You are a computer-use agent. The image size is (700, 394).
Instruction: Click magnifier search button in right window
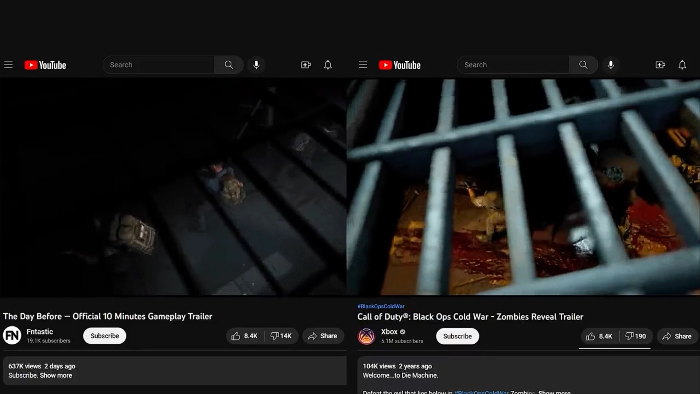coord(583,65)
